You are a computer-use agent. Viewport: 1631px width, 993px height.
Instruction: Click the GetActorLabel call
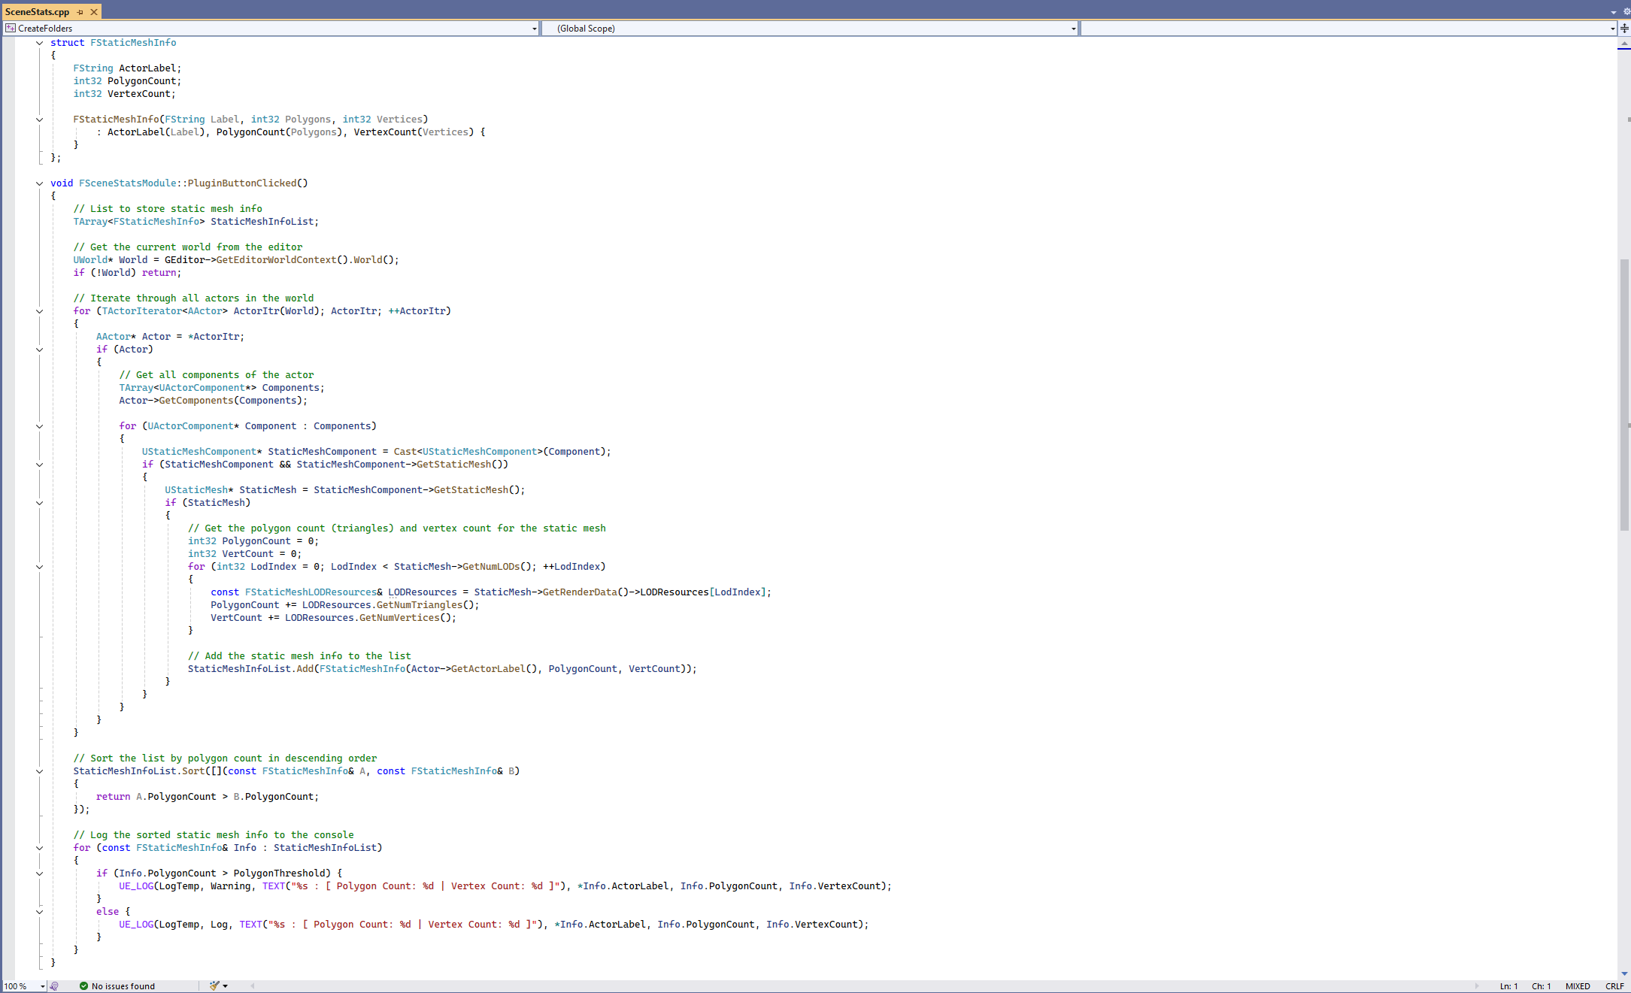(488, 669)
